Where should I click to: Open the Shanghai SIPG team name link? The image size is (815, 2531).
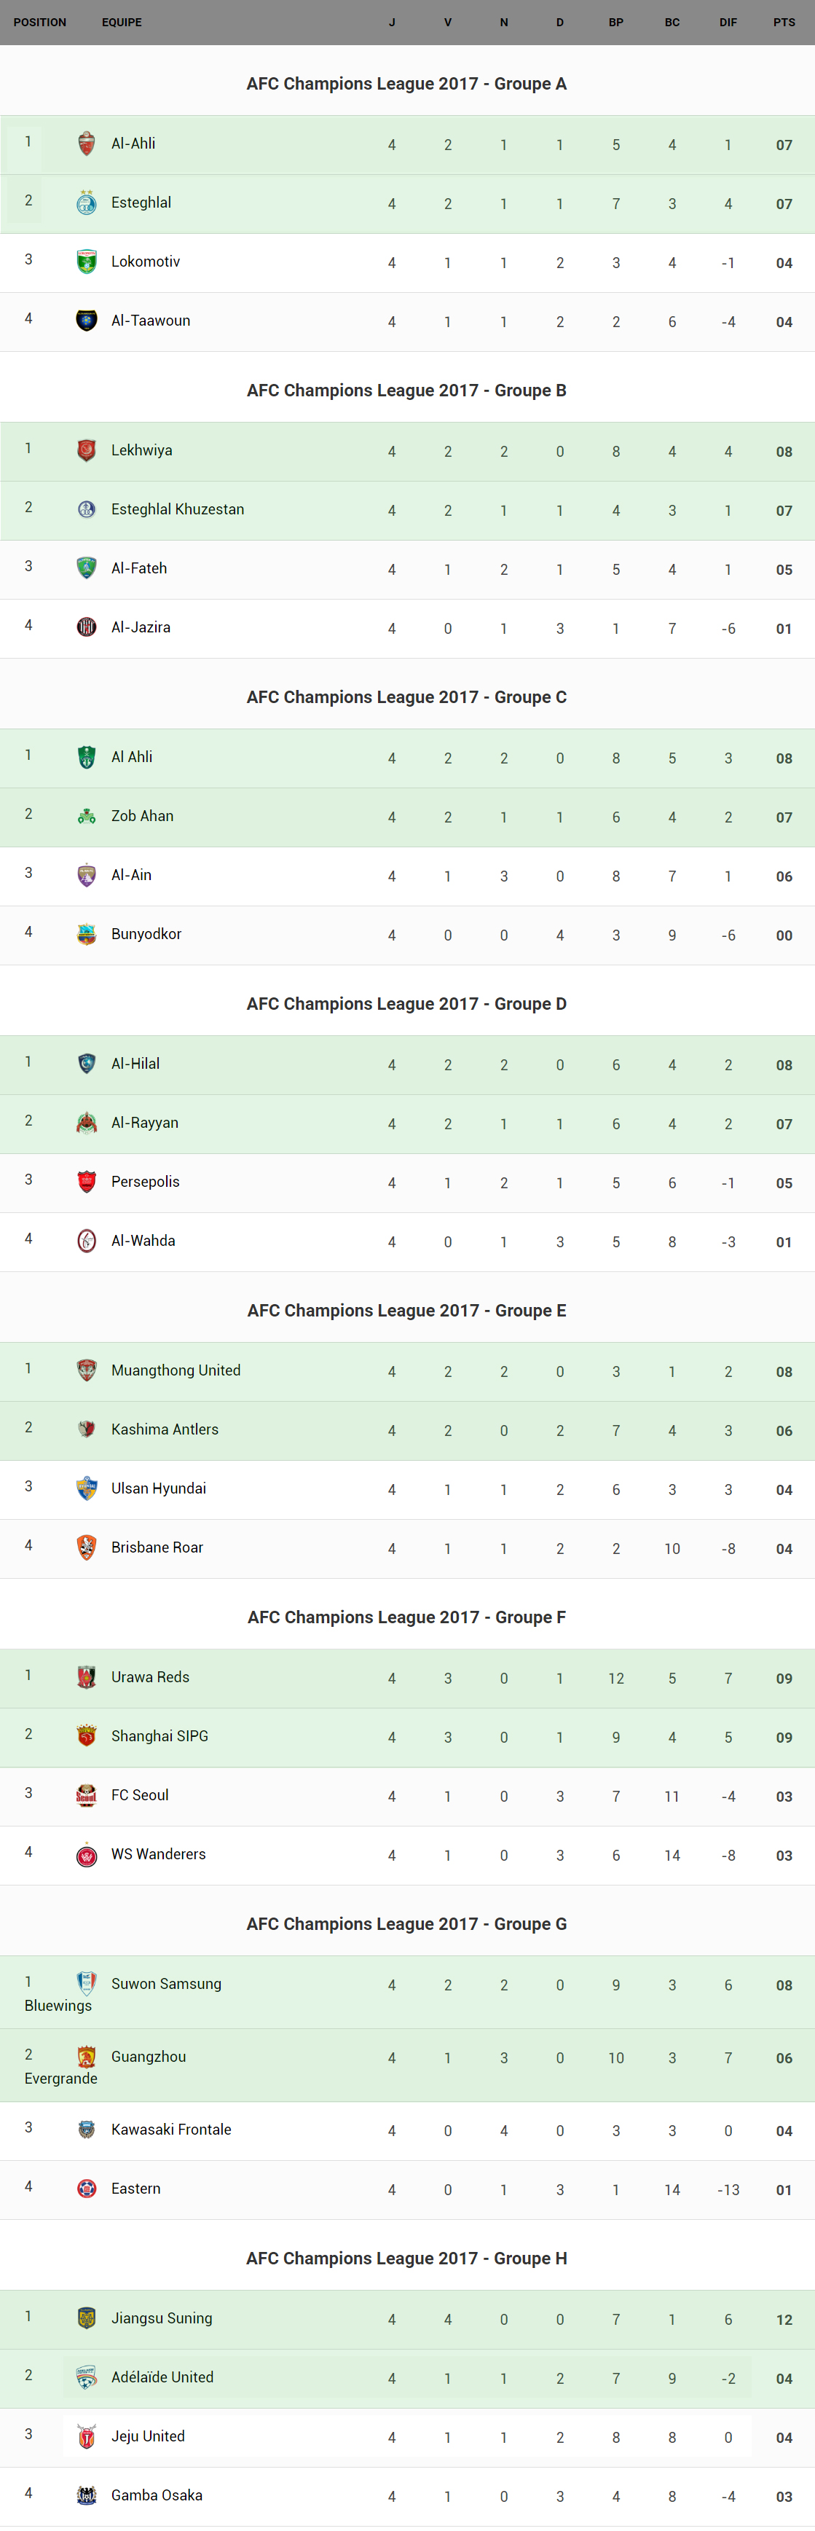[x=160, y=1735]
